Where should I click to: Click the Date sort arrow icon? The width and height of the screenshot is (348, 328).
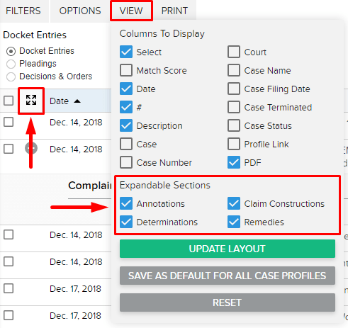pos(77,101)
